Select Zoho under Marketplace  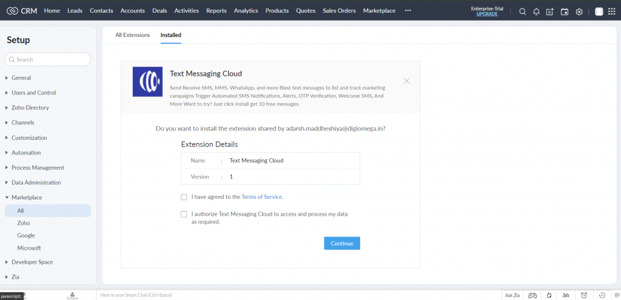[24, 223]
